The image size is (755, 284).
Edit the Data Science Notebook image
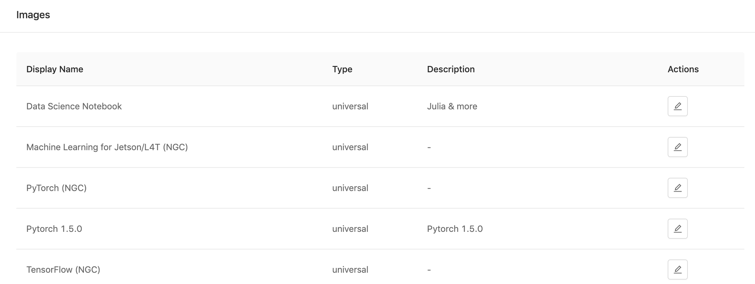click(677, 106)
